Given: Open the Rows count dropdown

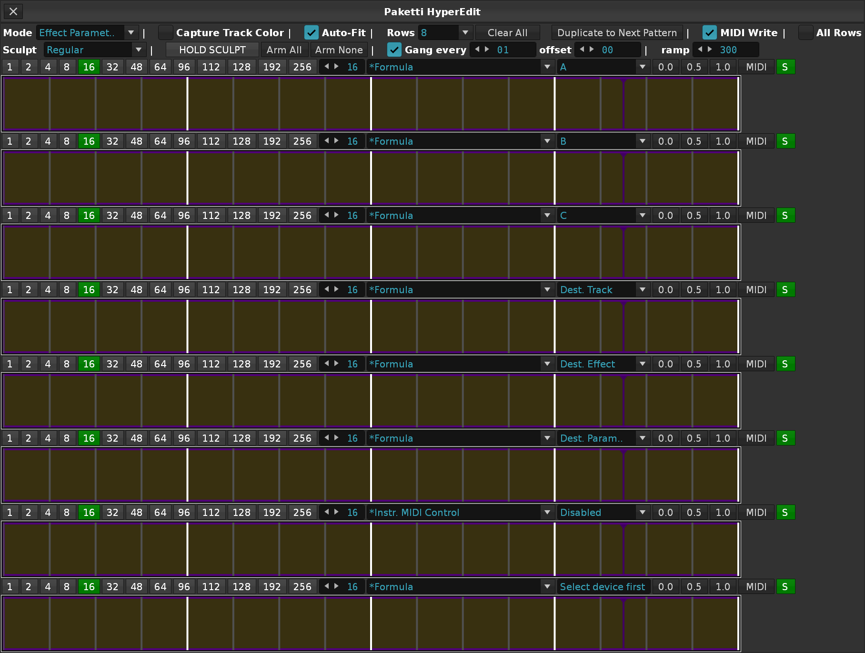Looking at the screenshot, I should pos(445,33).
